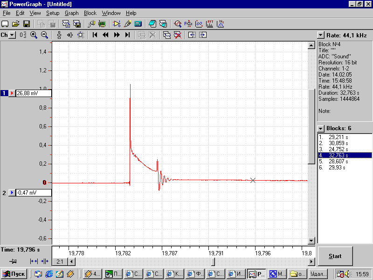Screen dimensions: 373x280
Task: Select block 6 with duration 29,93 s
Action: tap(345, 168)
